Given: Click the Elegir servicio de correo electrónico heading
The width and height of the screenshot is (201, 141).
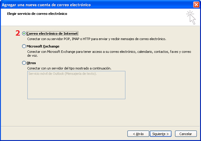Looking at the screenshot, I should [37, 14].
